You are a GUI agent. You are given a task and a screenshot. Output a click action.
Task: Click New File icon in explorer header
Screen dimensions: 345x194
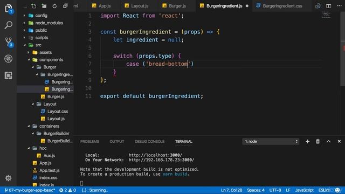pyautogui.click(x=33, y=6)
